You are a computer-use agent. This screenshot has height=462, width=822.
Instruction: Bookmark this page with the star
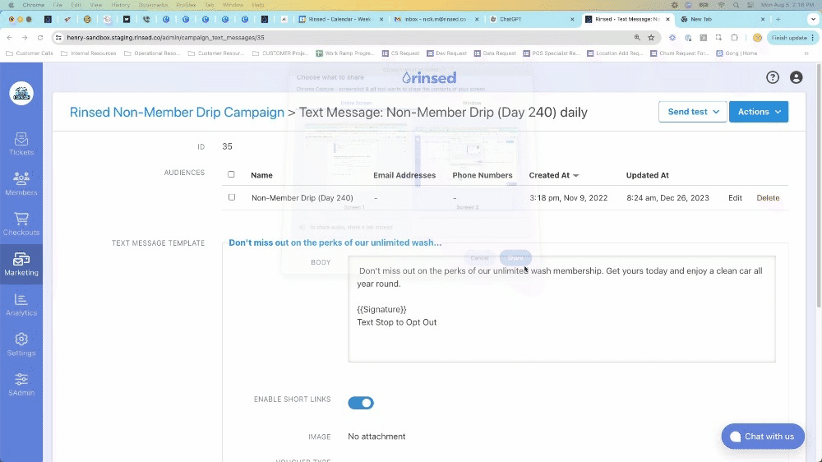coord(651,38)
